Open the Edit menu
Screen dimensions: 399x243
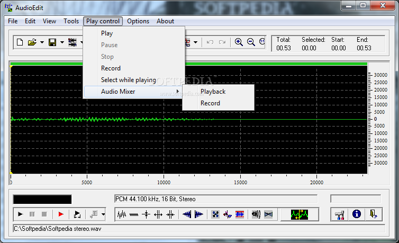coord(30,21)
